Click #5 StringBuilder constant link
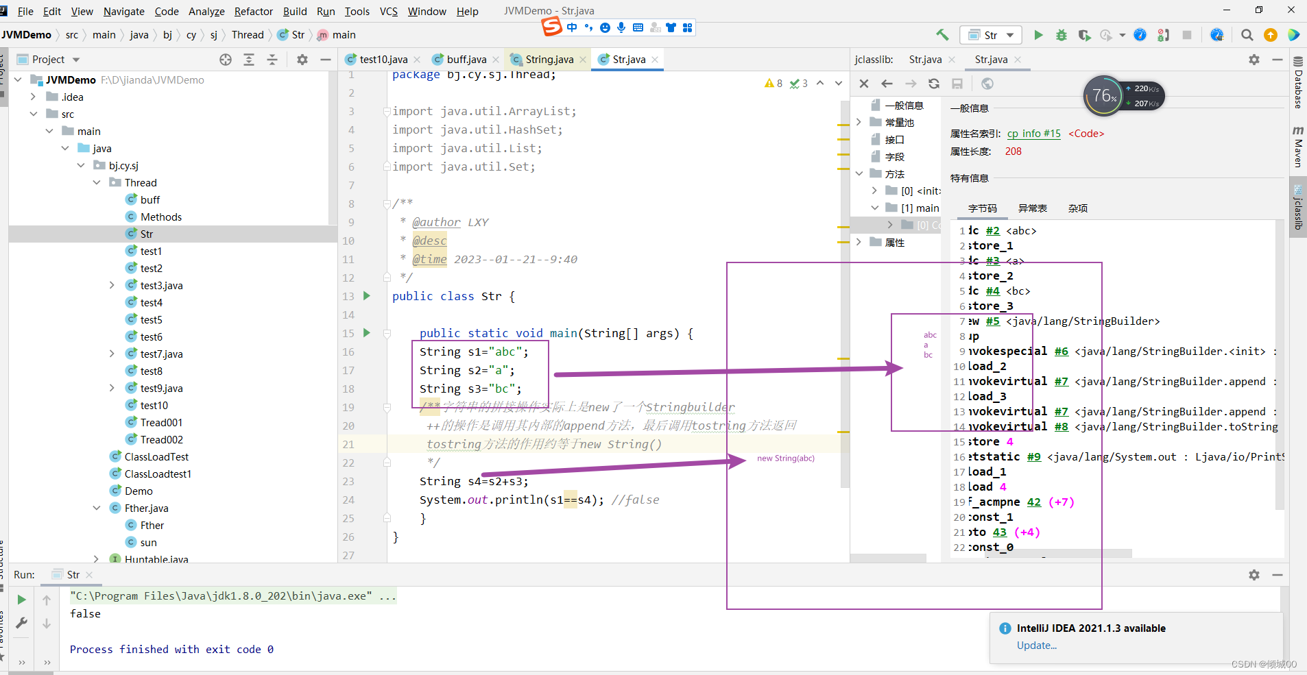 click(x=993, y=321)
